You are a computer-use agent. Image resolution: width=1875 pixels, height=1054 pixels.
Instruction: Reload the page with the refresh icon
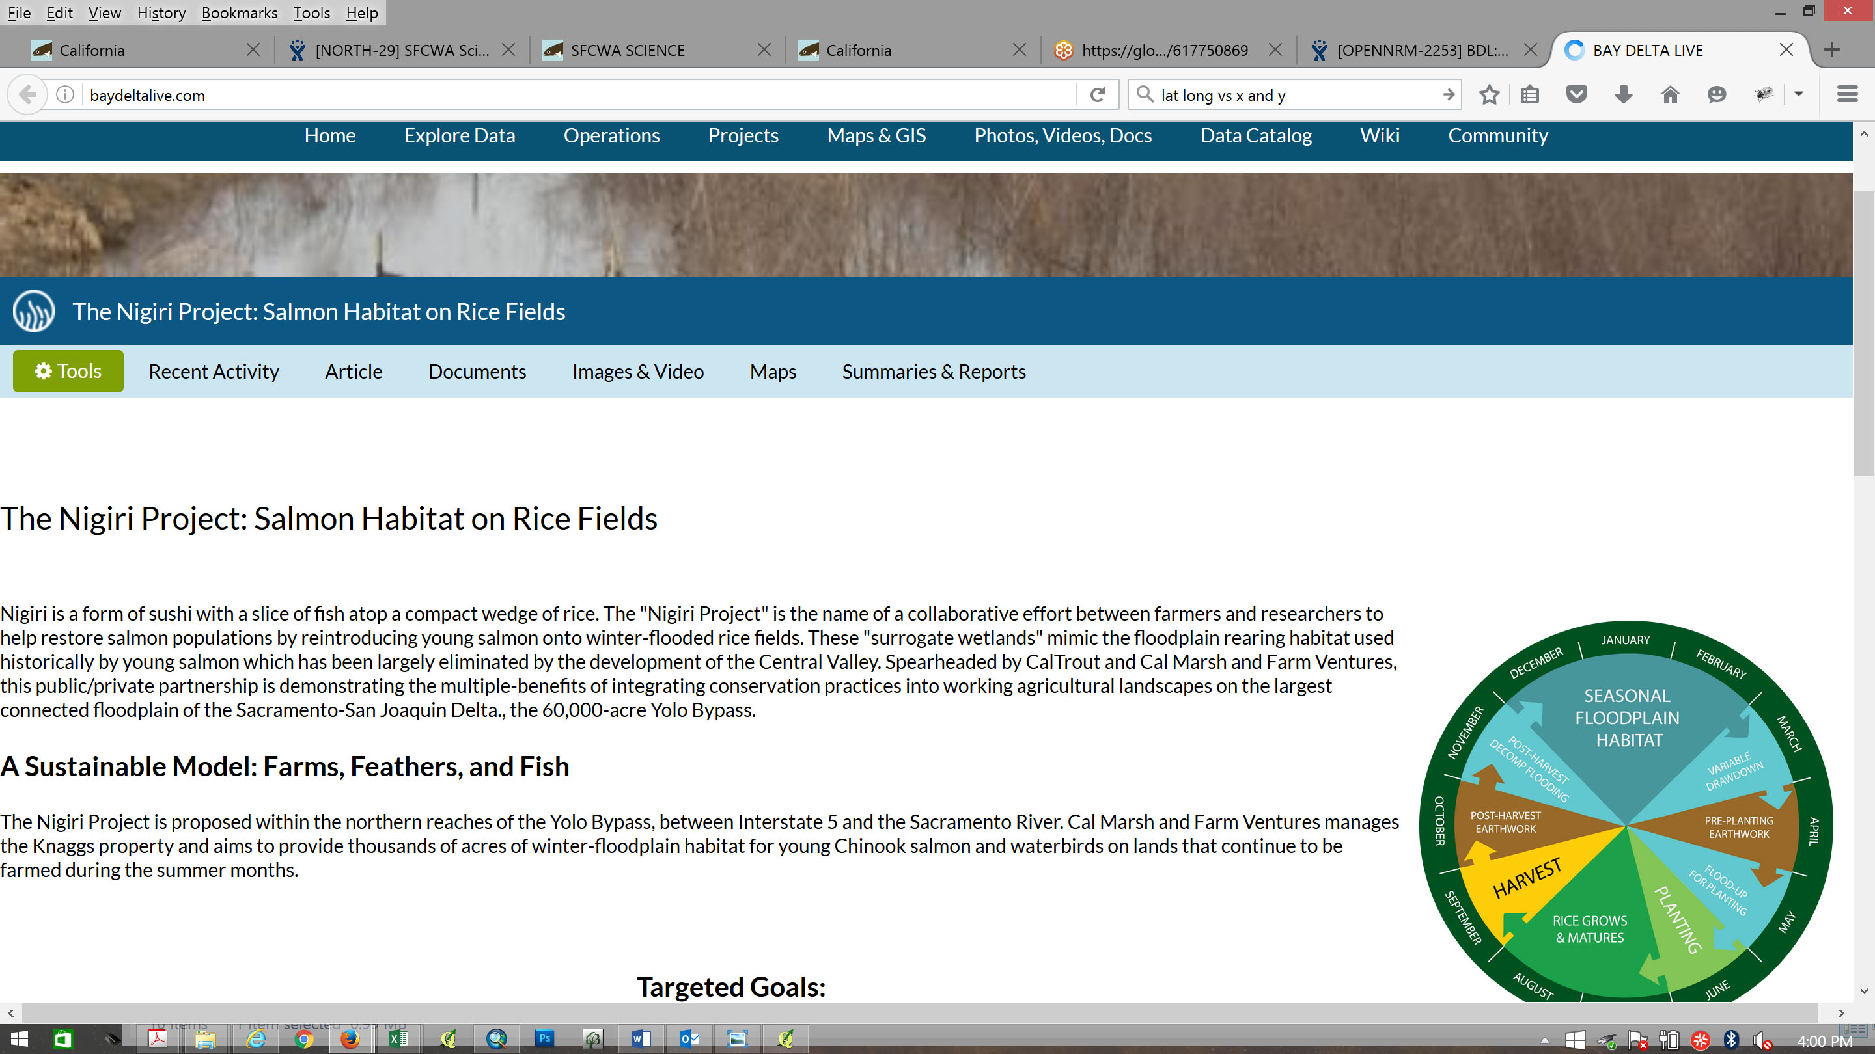tap(1098, 94)
